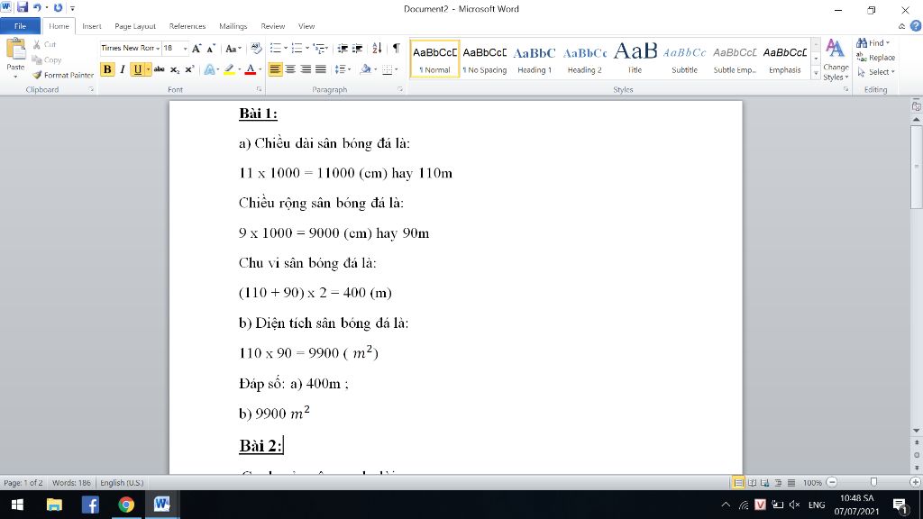Toggle superscript formatting
923x519 pixels.
pyautogui.click(x=189, y=69)
